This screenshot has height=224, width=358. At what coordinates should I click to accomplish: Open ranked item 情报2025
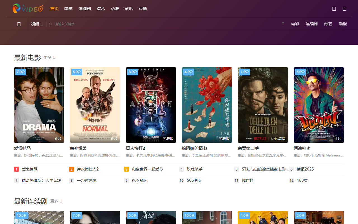[305, 169]
